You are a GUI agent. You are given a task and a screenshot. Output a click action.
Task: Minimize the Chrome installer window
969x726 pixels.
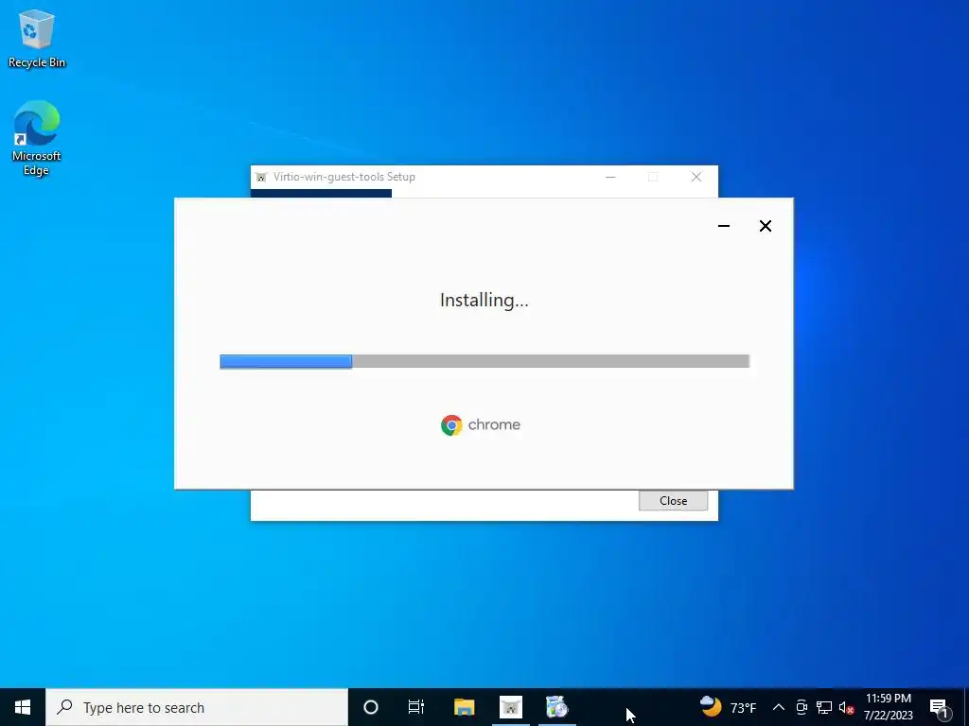coord(724,226)
